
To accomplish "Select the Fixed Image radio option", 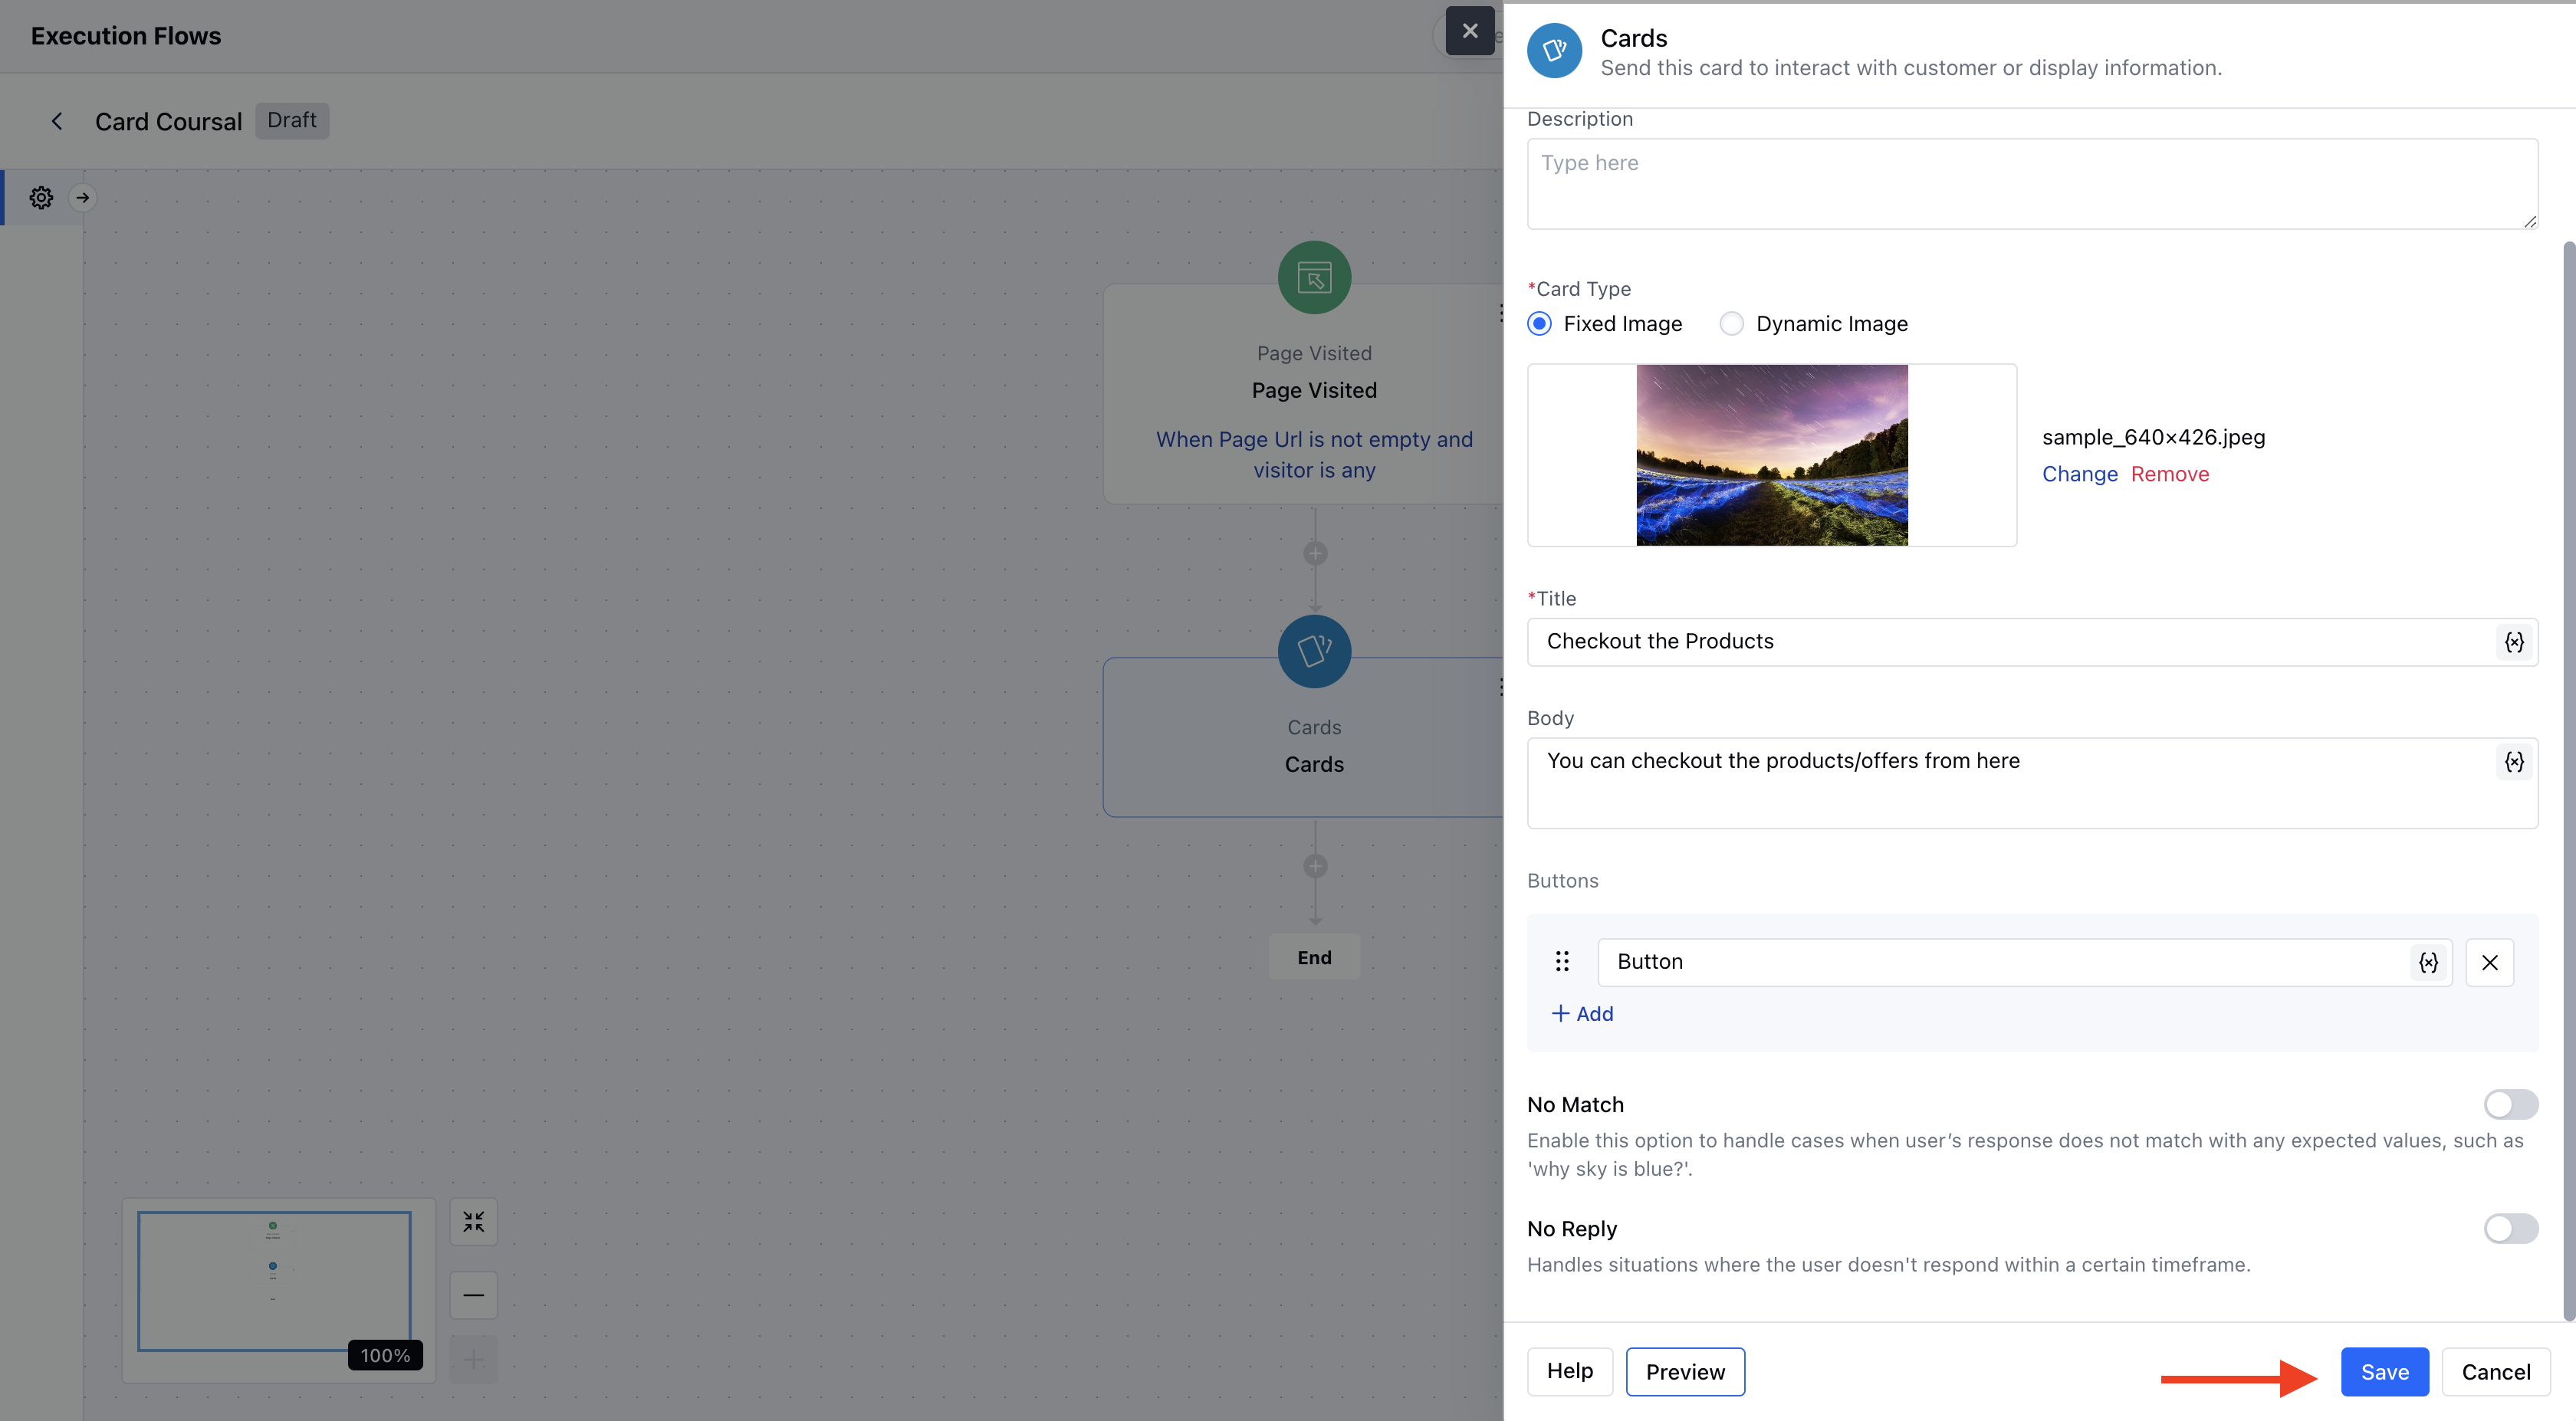I will [x=1540, y=323].
